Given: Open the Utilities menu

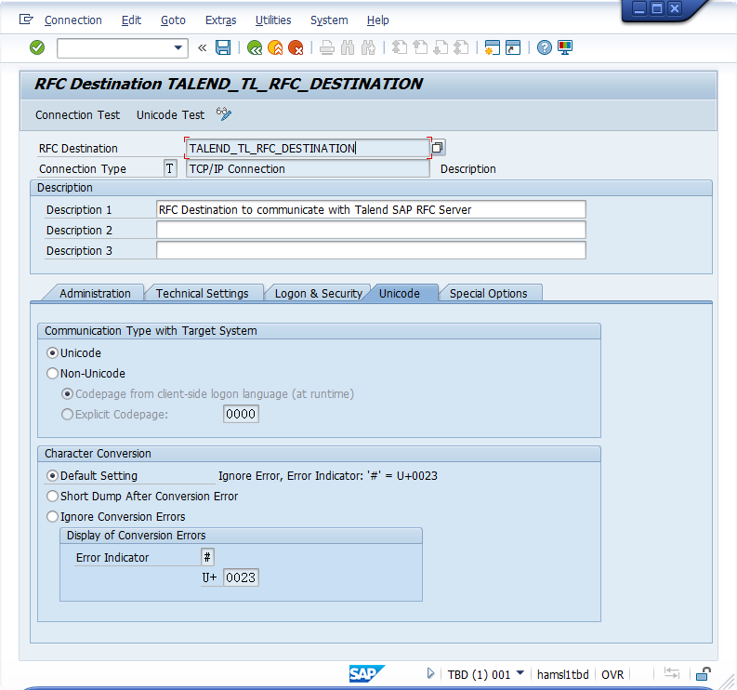Looking at the screenshot, I should (272, 20).
